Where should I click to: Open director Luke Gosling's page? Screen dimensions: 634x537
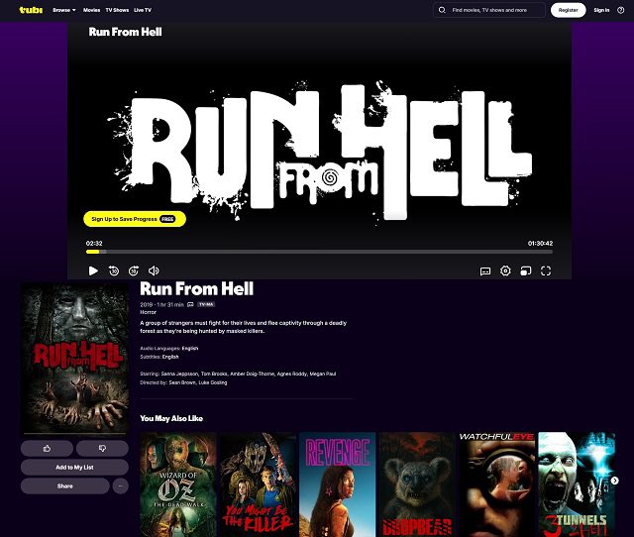(x=213, y=382)
